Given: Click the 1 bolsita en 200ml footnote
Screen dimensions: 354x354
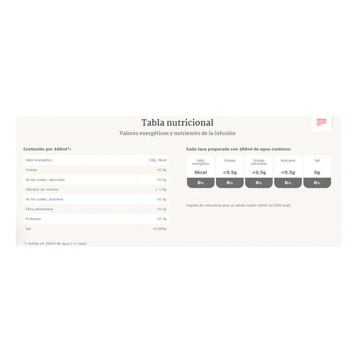Looking at the screenshot, I should click(55, 244).
